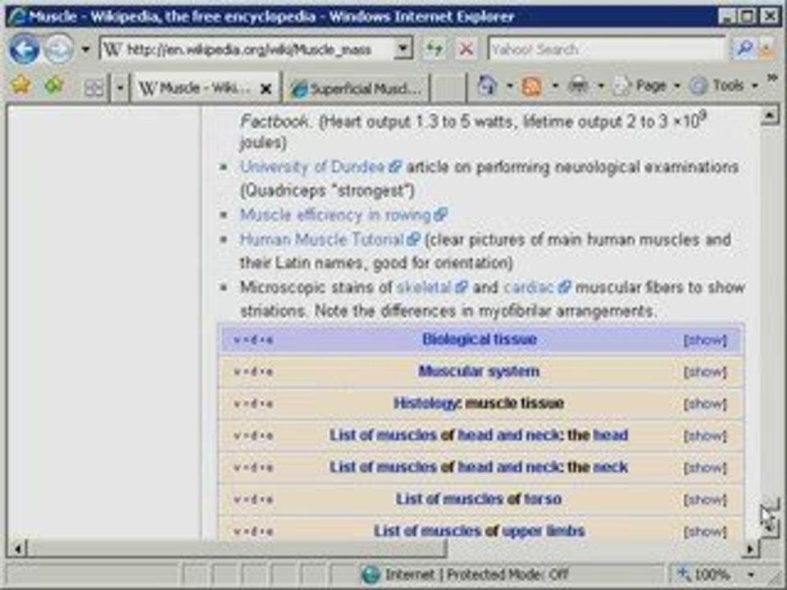Open a new blank tab

click(x=448, y=88)
